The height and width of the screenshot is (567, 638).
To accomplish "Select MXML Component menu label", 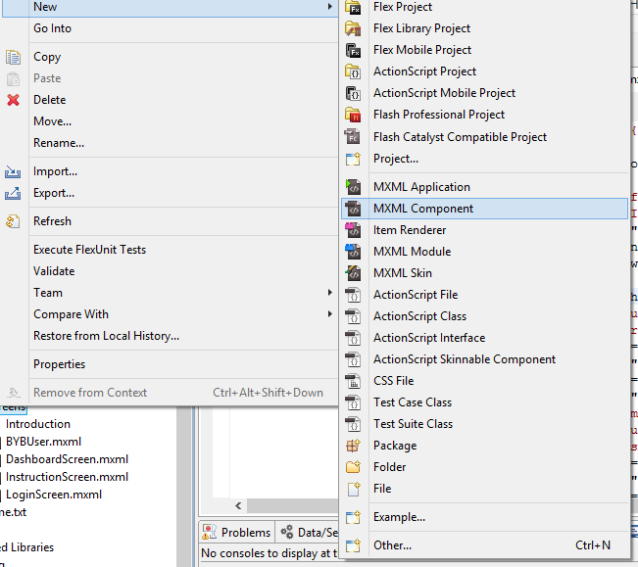I will [423, 209].
